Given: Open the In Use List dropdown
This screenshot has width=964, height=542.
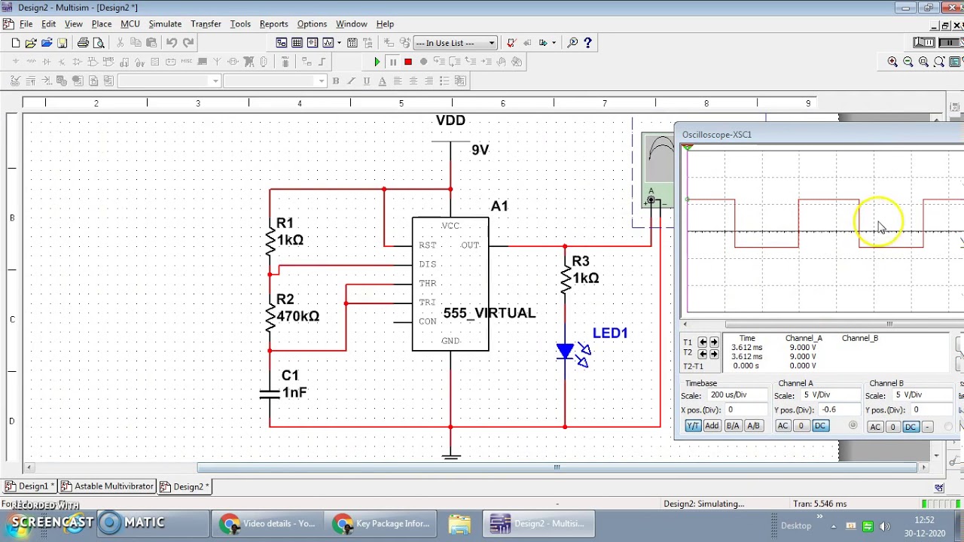Looking at the screenshot, I should (455, 43).
